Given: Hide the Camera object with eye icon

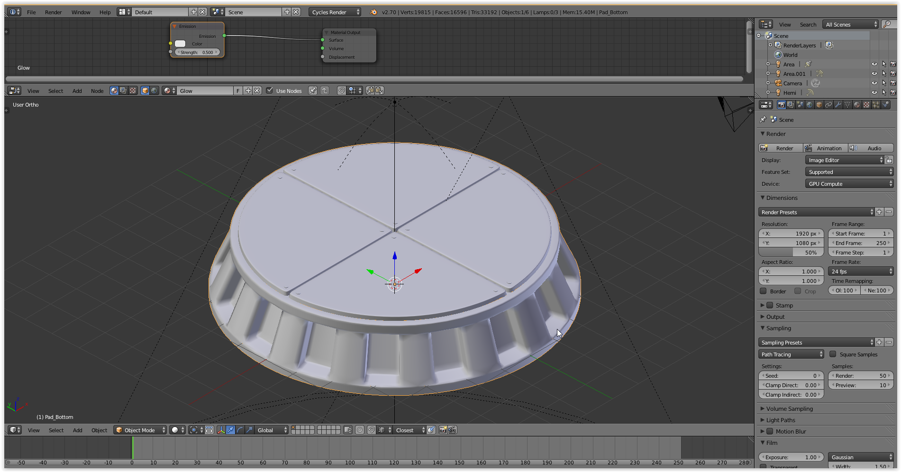Looking at the screenshot, I should (874, 83).
